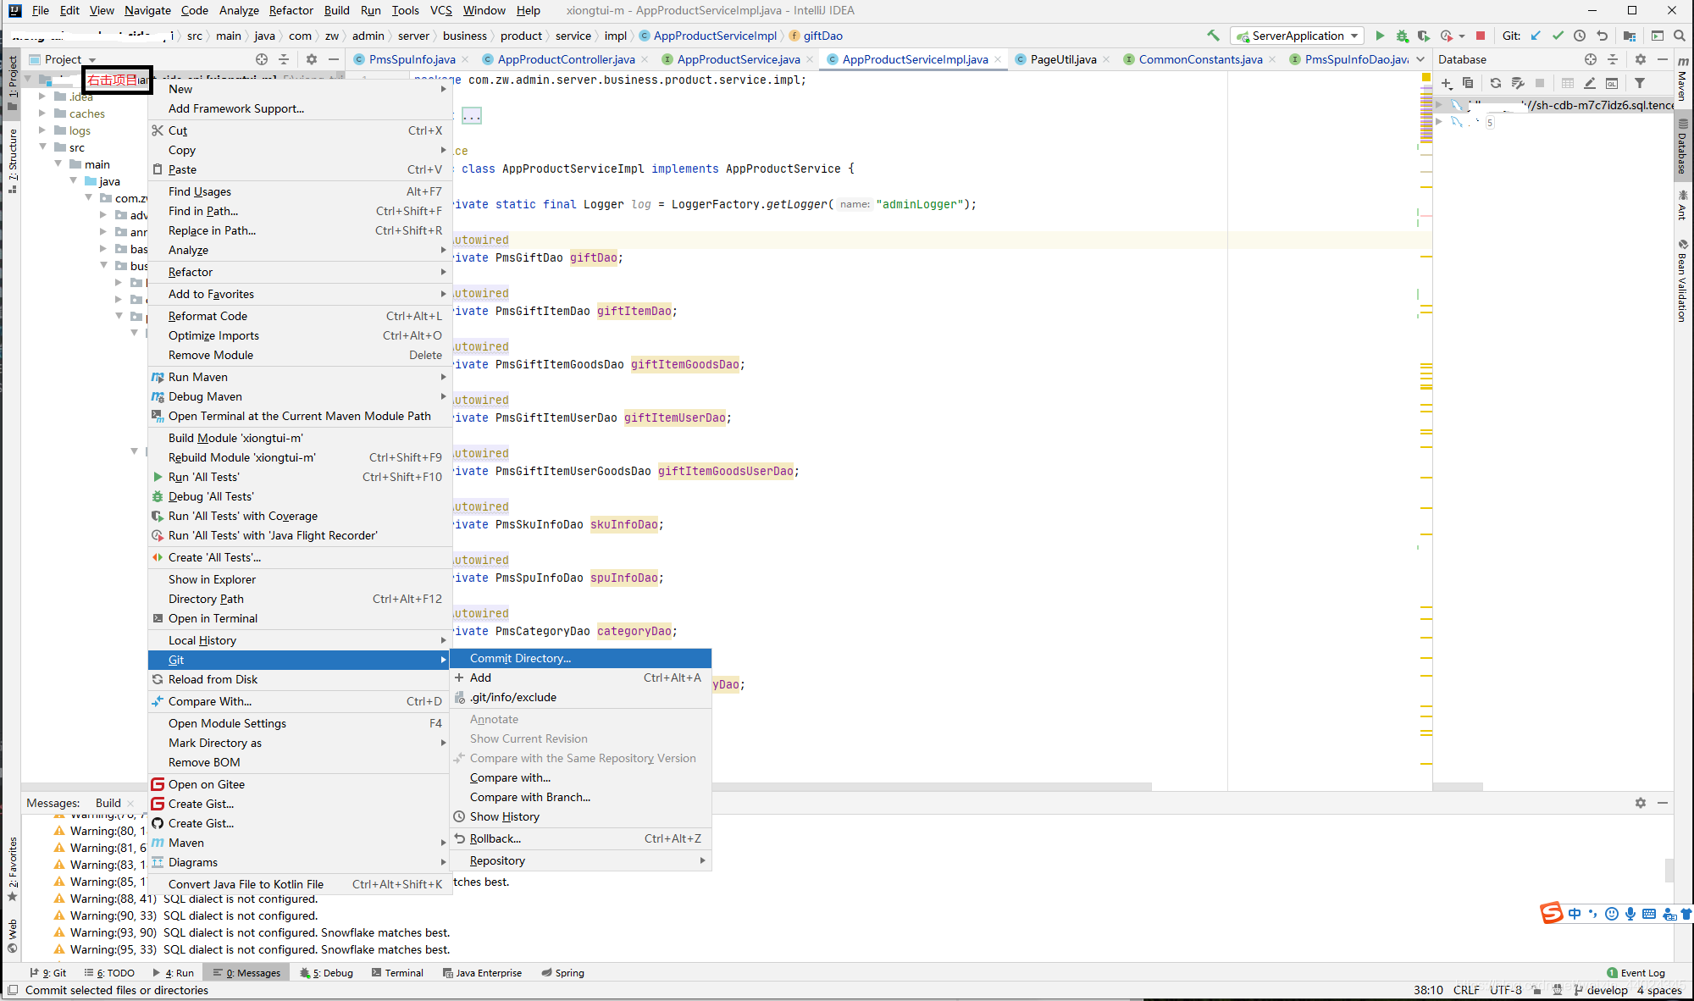Open the VCS menu

point(440,10)
